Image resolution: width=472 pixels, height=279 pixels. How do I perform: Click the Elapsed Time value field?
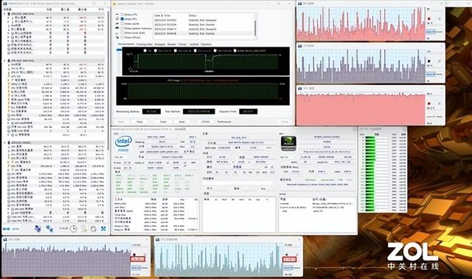(x=249, y=111)
